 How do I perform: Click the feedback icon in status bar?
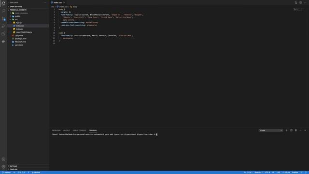click(301, 173)
